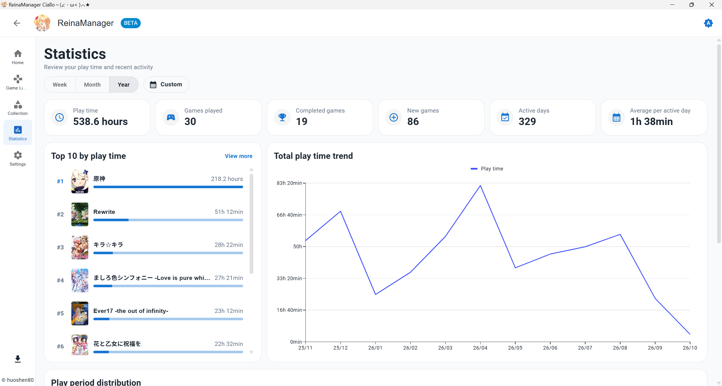Open the Custom date range picker
This screenshot has height=386, width=722.
click(166, 85)
